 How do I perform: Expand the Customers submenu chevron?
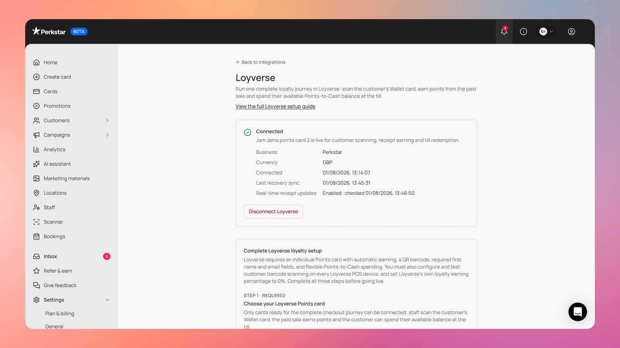107,120
